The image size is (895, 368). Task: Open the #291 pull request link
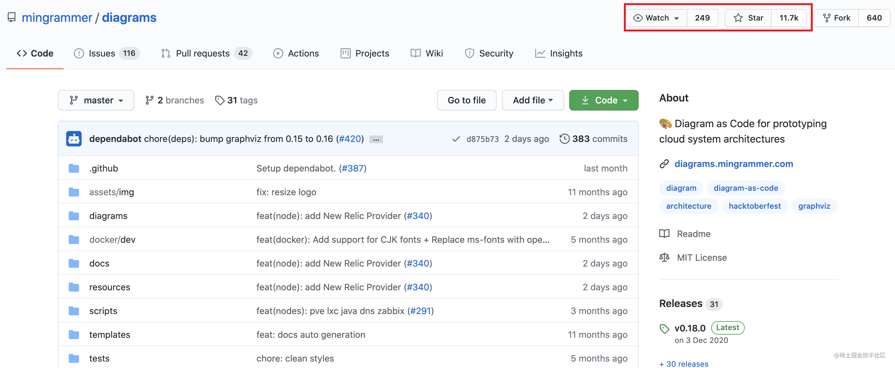[x=421, y=311]
